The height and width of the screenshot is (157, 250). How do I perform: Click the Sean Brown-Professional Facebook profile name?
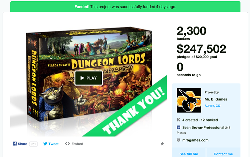click(203, 127)
